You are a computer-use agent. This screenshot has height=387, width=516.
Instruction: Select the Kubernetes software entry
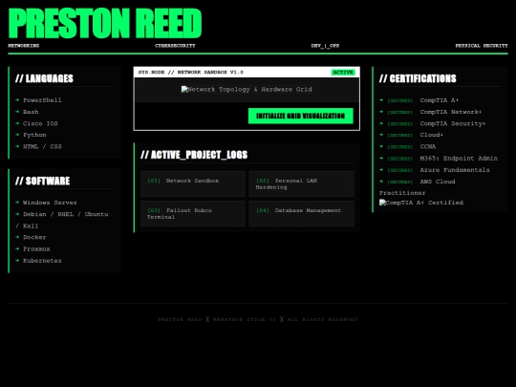pos(42,261)
